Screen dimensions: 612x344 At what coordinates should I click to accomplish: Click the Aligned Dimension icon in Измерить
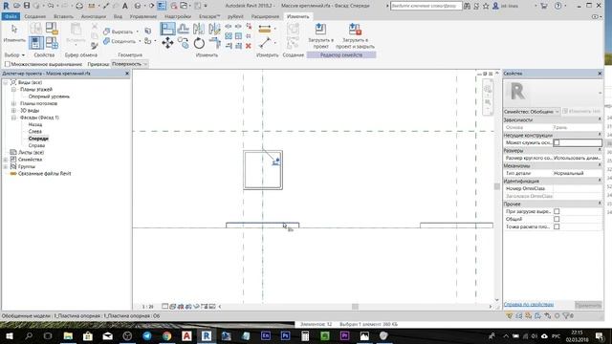pyautogui.click(x=265, y=30)
